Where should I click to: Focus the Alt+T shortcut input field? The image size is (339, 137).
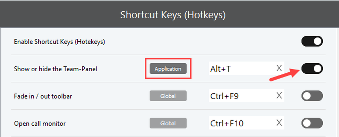click(x=246, y=68)
